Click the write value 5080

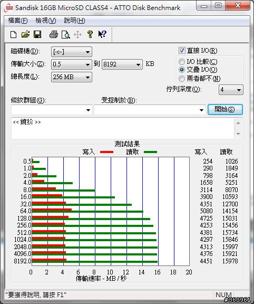pyautogui.click(x=206, y=211)
